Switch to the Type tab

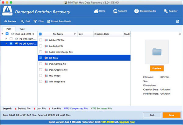point(22,29)
